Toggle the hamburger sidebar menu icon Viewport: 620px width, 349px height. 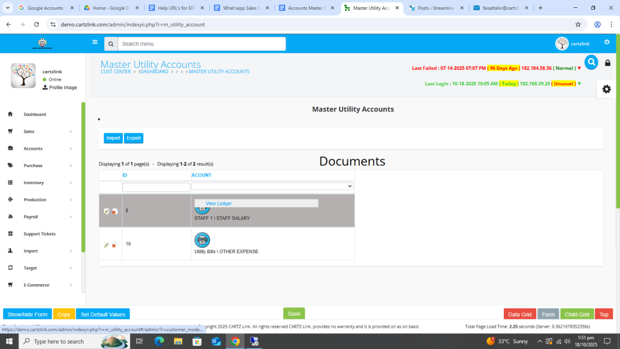[94, 42]
